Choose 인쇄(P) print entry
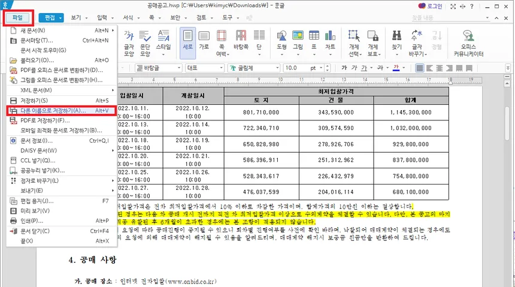The height and width of the screenshot is (287, 515). coord(62,220)
